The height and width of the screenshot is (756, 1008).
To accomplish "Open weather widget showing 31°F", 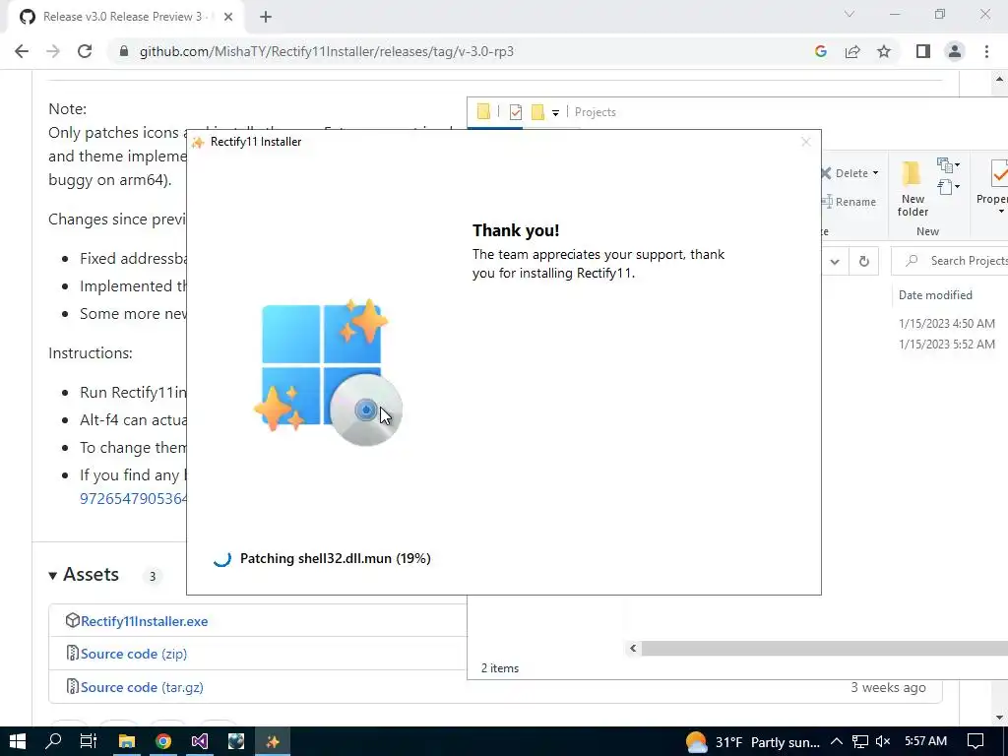I will (x=753, y=742).
